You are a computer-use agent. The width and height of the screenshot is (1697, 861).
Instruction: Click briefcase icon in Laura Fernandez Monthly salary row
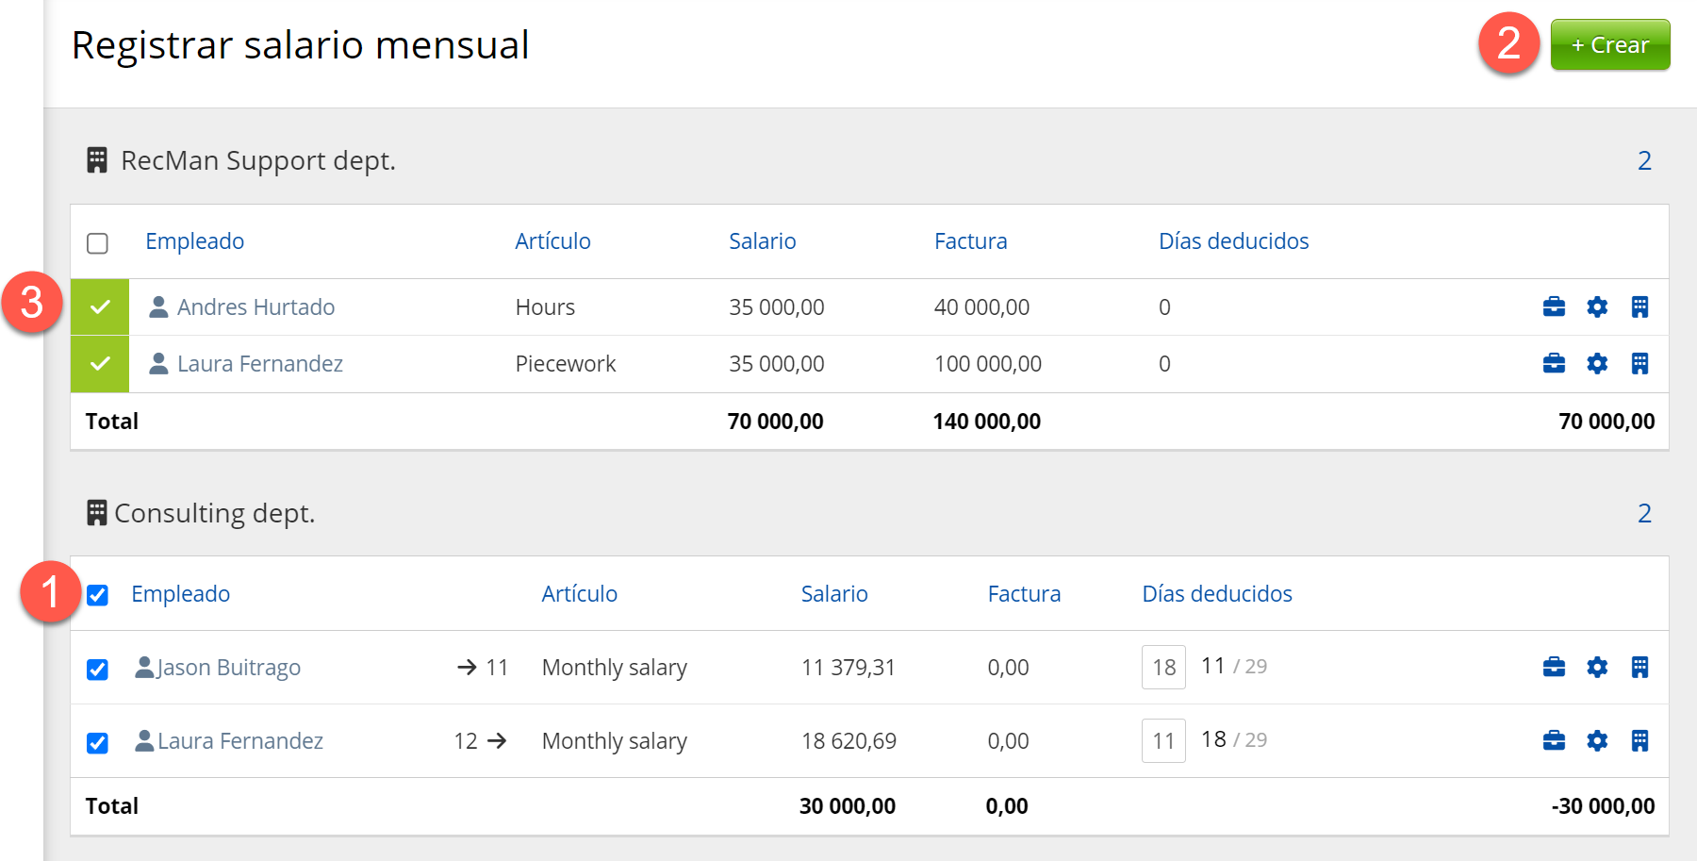(1554, 741)
